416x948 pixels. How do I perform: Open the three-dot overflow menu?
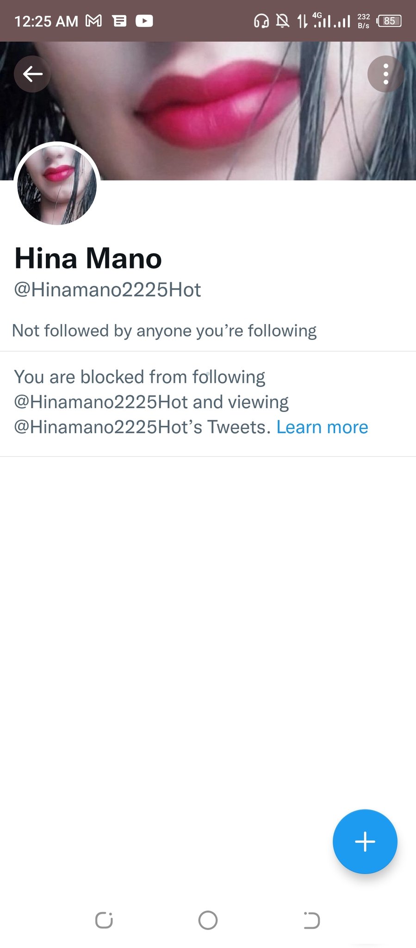tap(385, 74)
